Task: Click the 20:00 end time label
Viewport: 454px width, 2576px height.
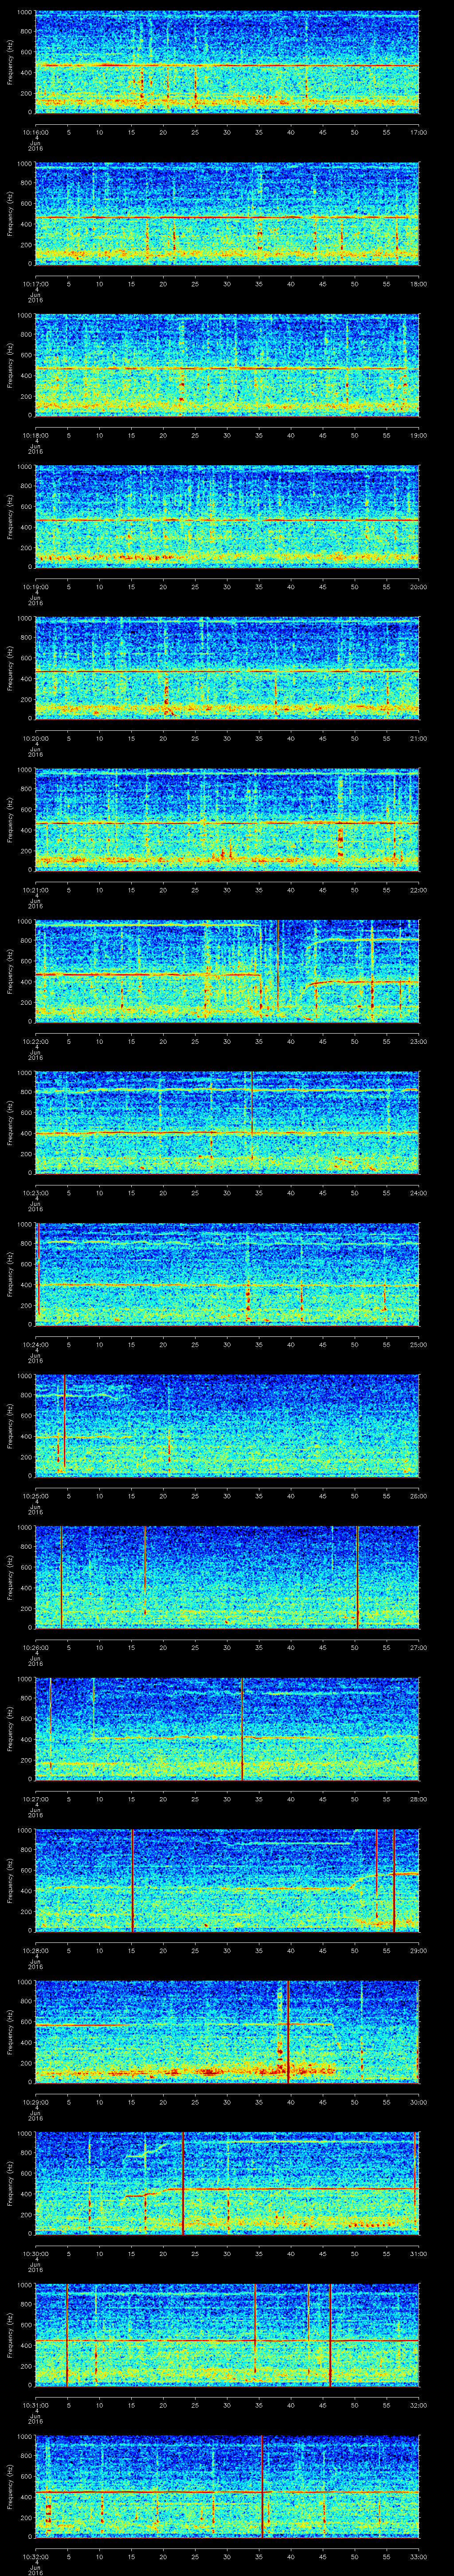Action: (418, 587)
